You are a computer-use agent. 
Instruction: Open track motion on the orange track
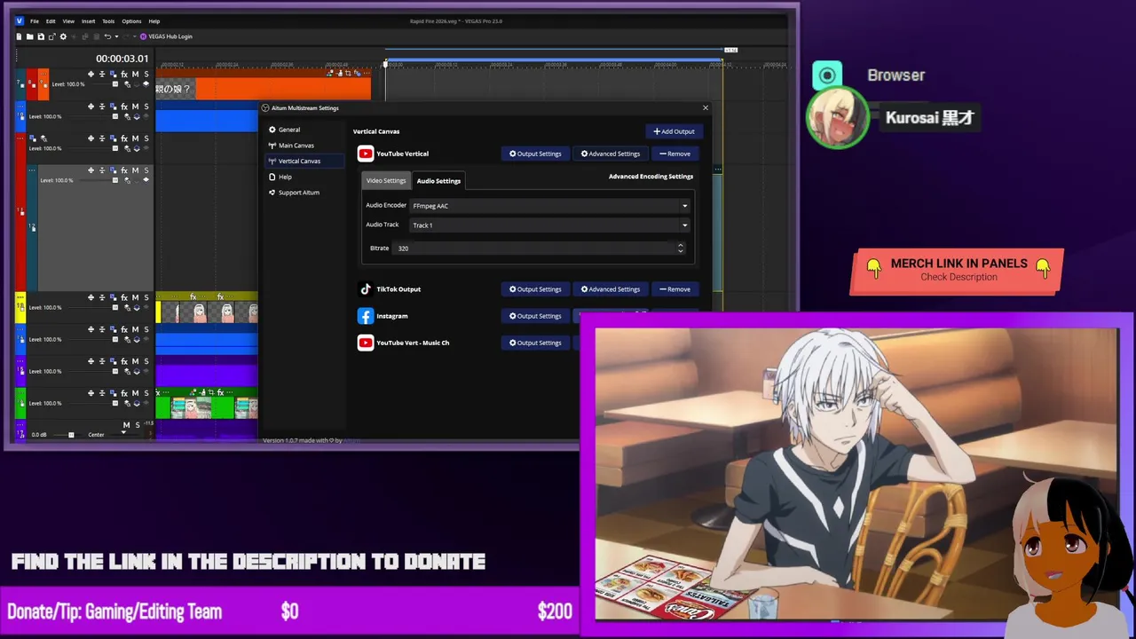[113, 74]
